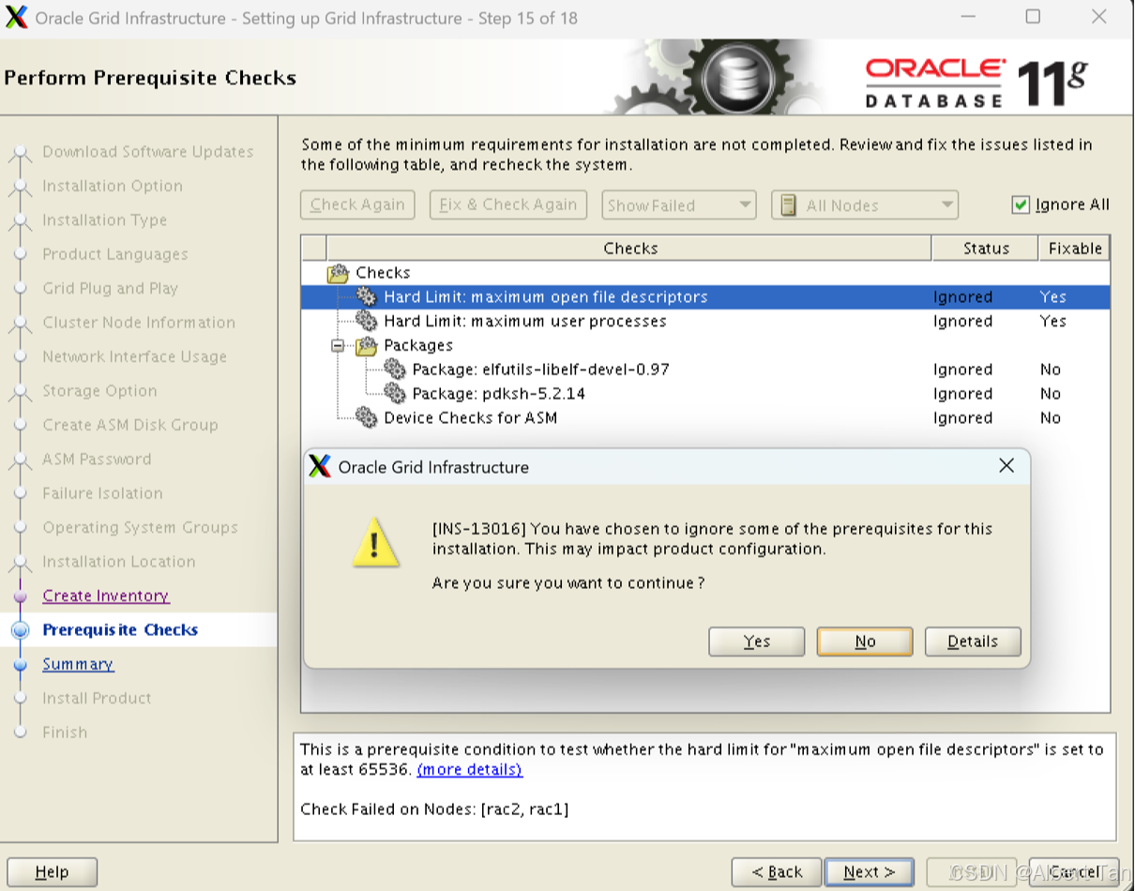Click Fixable Yes for maximum user processes
The image size is (1135, 891).
pos(1052,322)
